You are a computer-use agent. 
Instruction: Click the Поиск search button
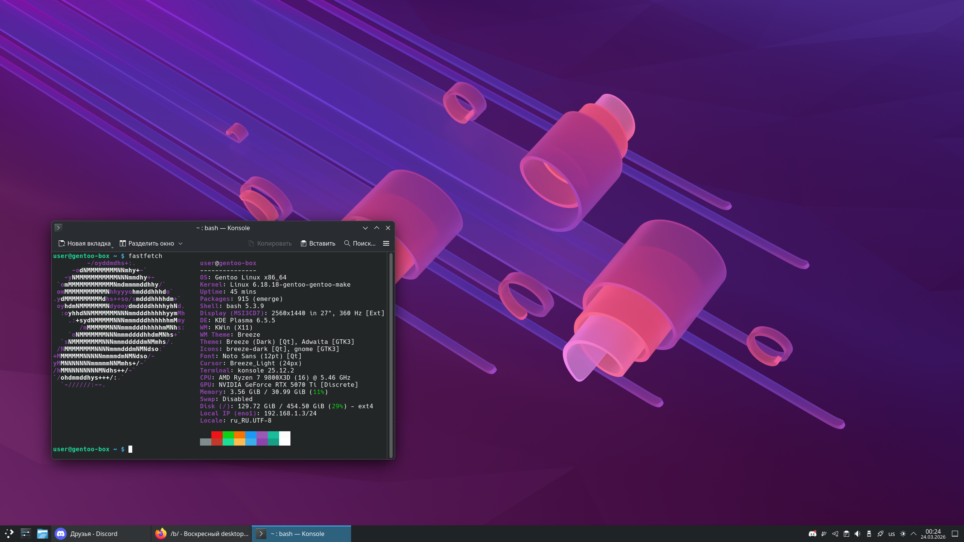click(360, 243)
